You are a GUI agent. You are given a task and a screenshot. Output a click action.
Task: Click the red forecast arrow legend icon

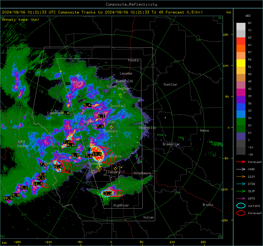pyautogui.click(x=241, y=162)
